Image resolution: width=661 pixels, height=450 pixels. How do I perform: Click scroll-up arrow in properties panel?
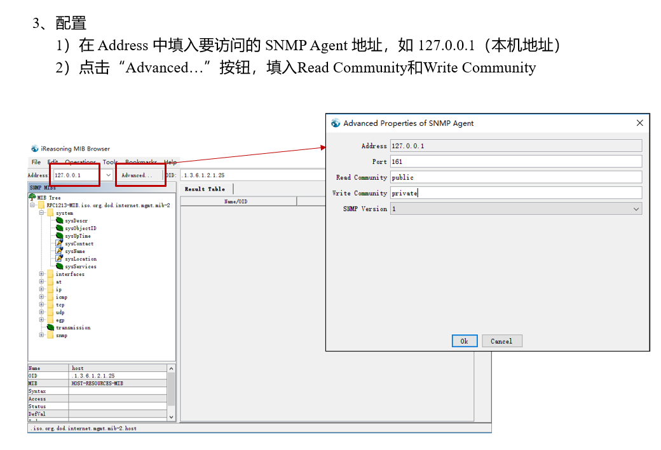pos(171,369)
